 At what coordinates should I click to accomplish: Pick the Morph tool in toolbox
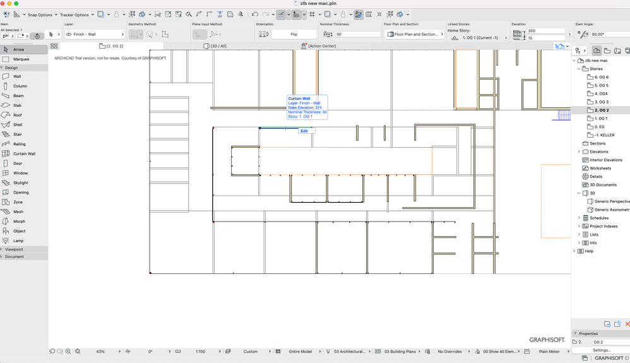pos(19,222)
